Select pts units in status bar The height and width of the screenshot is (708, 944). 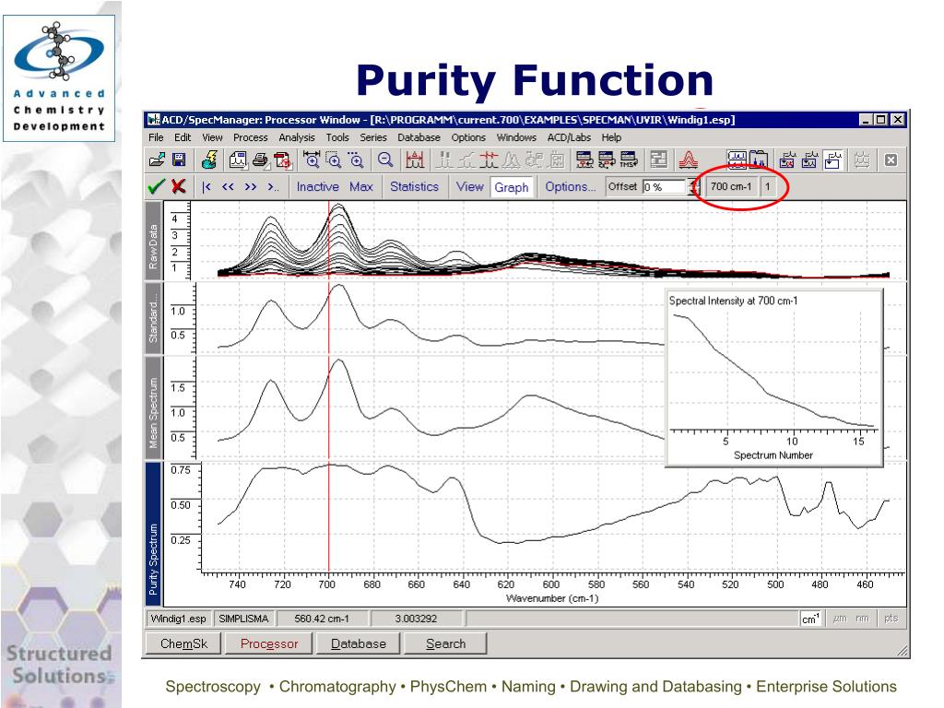[x=891, y=619]
